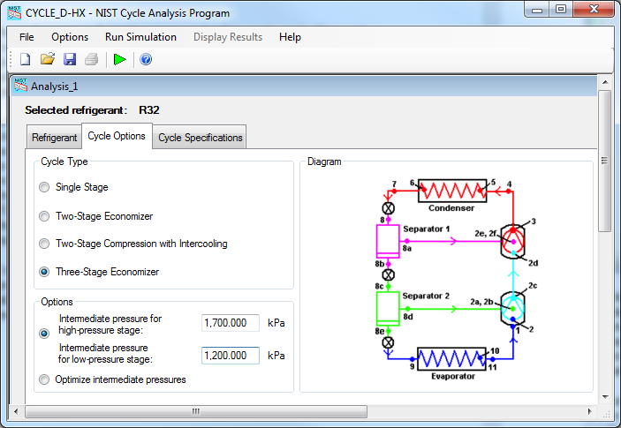Click the vertical scrollbar thumb
Image resolution: width=621 pixels, height=428 pixels.
click(605, 161)
